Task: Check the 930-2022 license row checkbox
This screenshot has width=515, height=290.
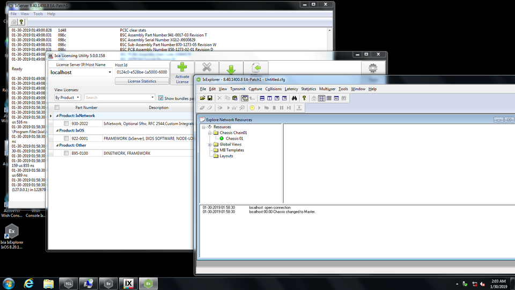Action: 66,124
